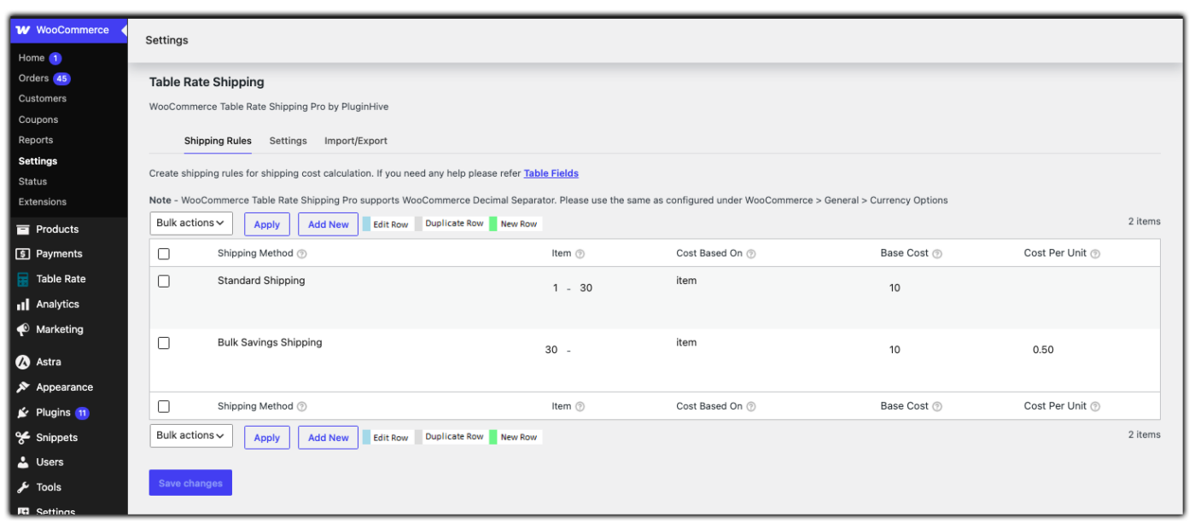1195x529 pixels.
Task: Click the Tools wrench icon
Action: (23, 488)
